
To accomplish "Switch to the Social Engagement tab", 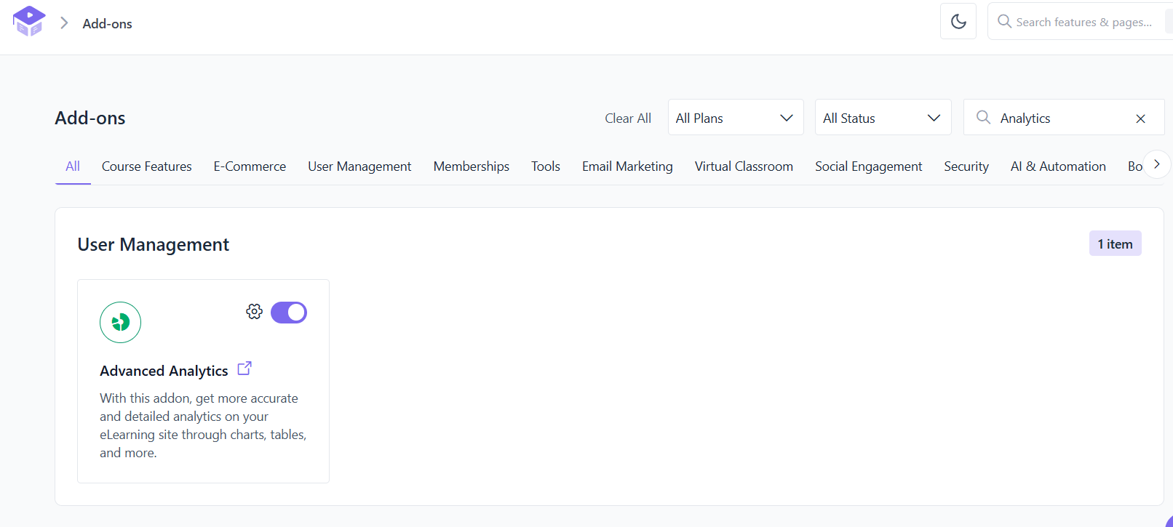I will click(x=869, y=166).
